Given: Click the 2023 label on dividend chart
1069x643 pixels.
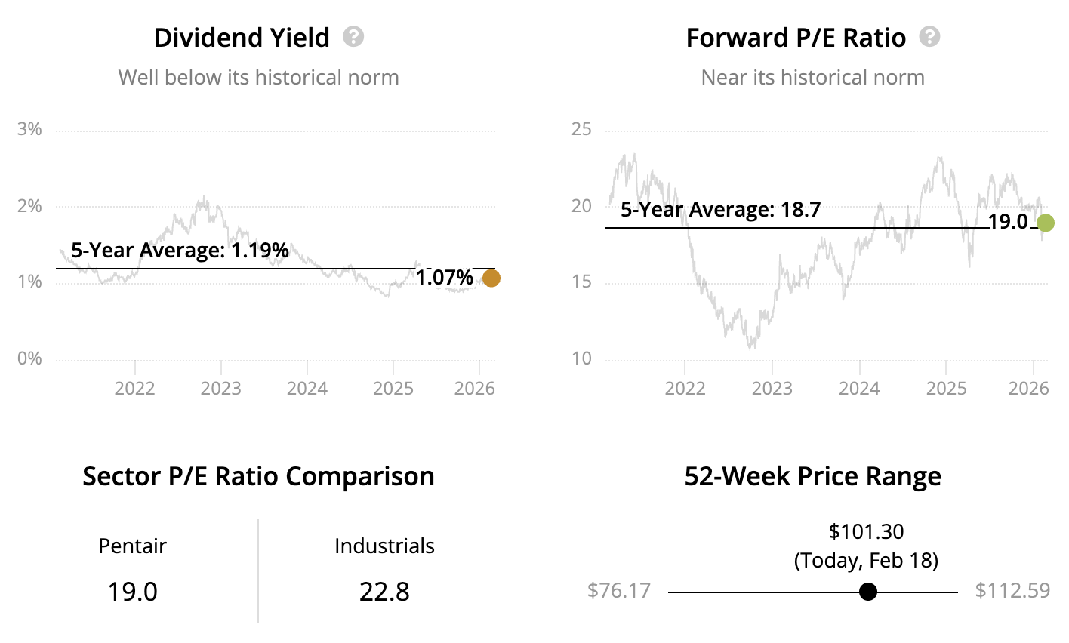Looking at the screenshot, I should 221,389.
